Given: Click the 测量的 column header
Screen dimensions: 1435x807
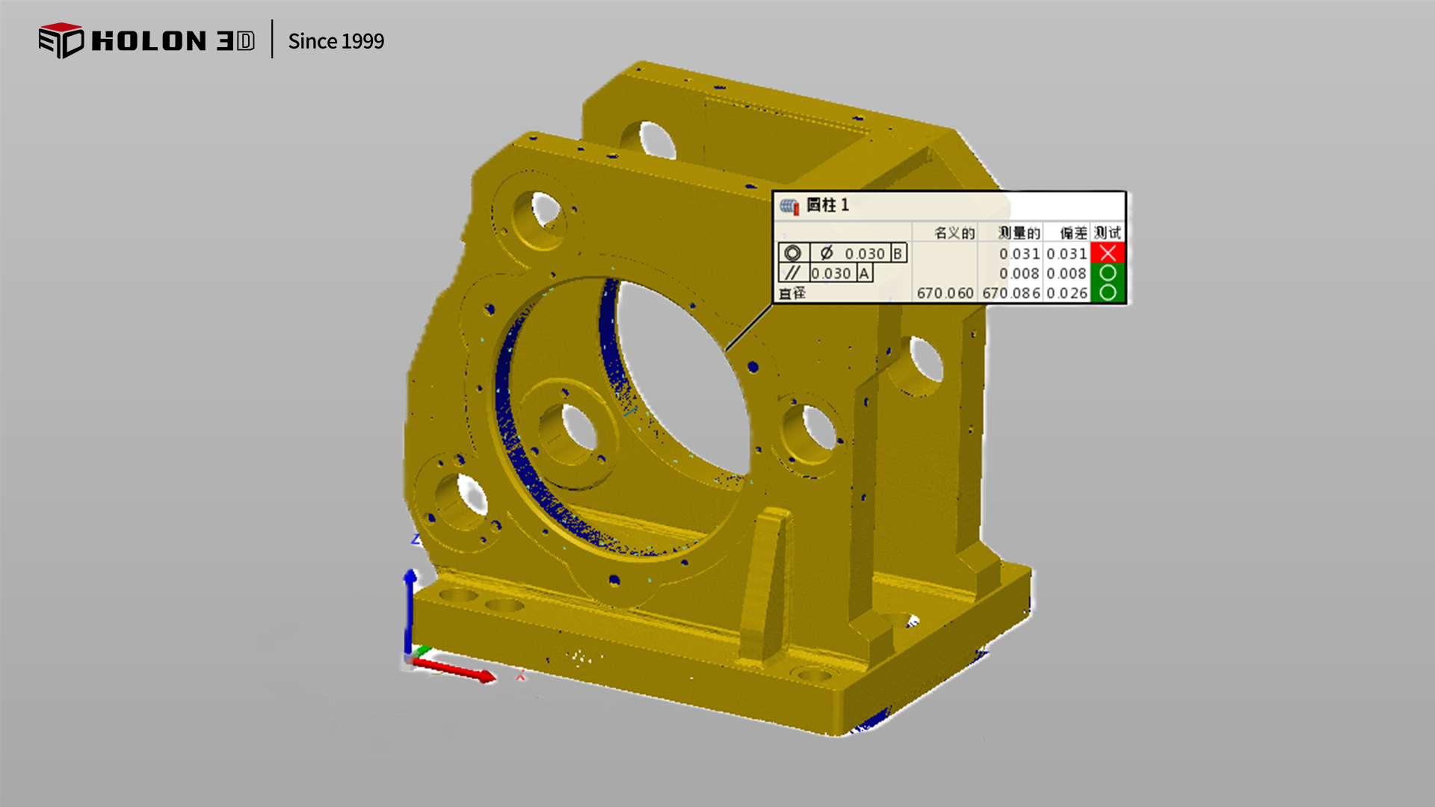Looking at the screenshot, I should point(1019,233).
